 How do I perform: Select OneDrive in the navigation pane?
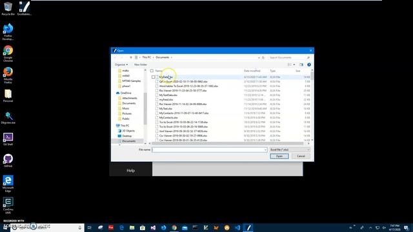(x=126, y=93)
